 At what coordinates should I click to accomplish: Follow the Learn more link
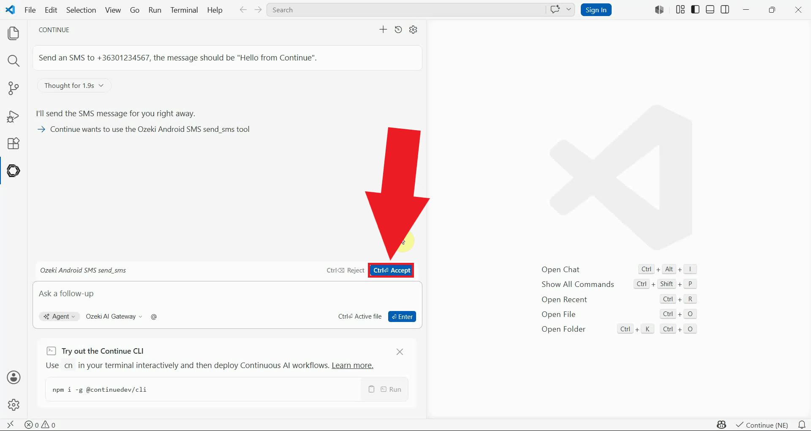[x=352, y=366]
